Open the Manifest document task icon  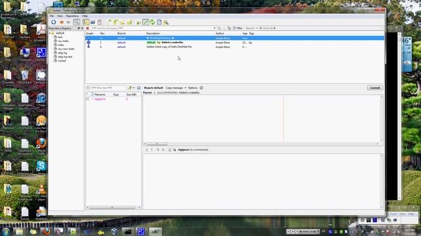point(159,22)
